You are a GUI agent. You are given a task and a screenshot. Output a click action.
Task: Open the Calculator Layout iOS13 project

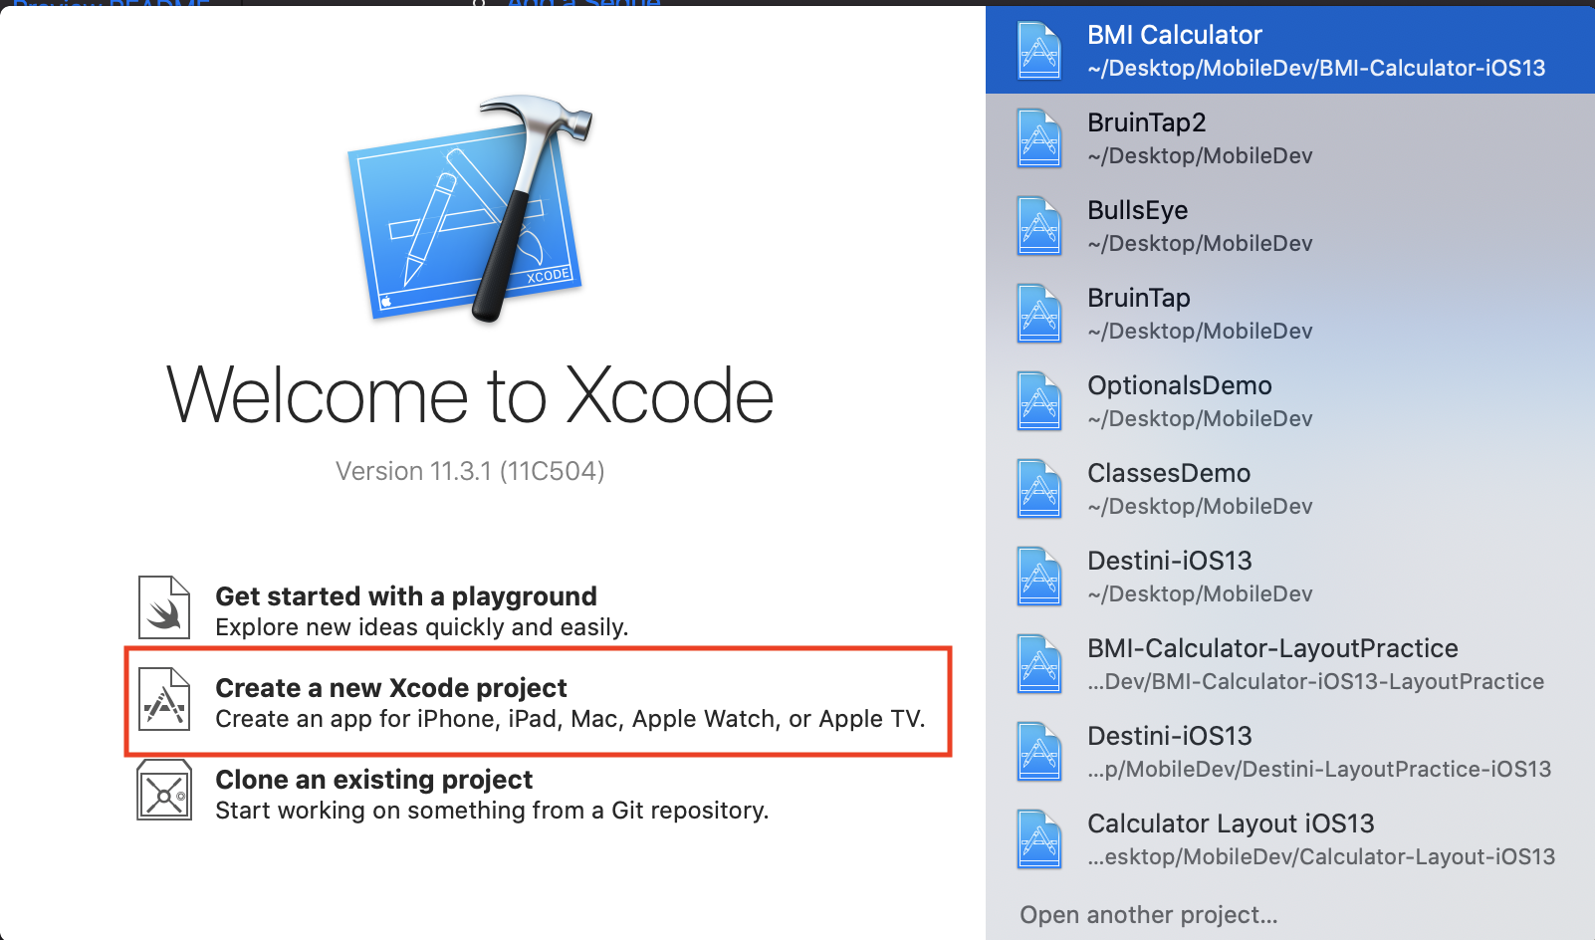tap(1290, 839)
